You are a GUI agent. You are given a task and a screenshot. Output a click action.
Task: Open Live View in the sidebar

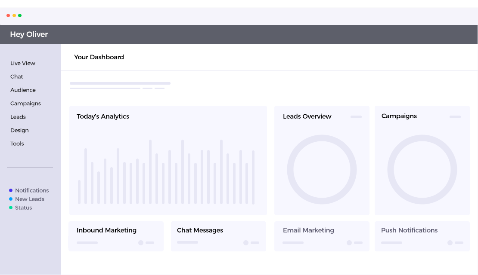[x=22, y=63]
